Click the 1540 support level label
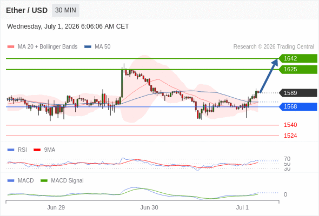 pyautogui.click(x=290, y=125)
